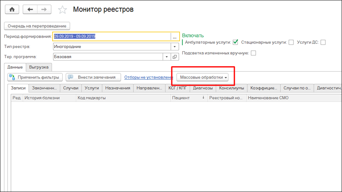Click the Очередь на перепроведение button

coord(37,26)
